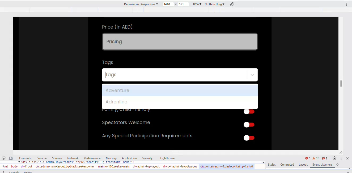352x173 pixels.
Task: Click the rotate viewport icon
Action: (232, 4)
